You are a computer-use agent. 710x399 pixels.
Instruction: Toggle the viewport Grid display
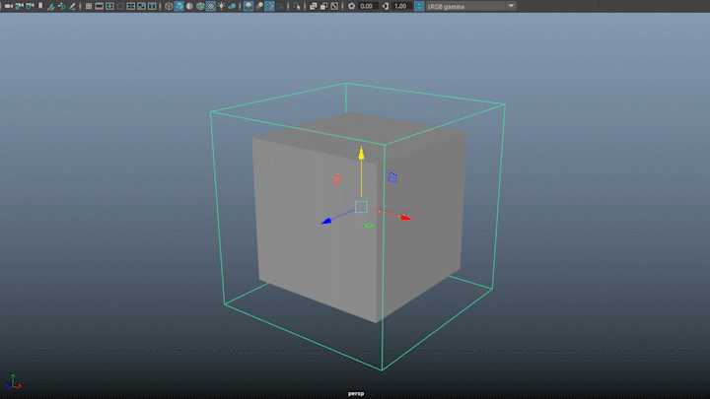click(89, 6)
